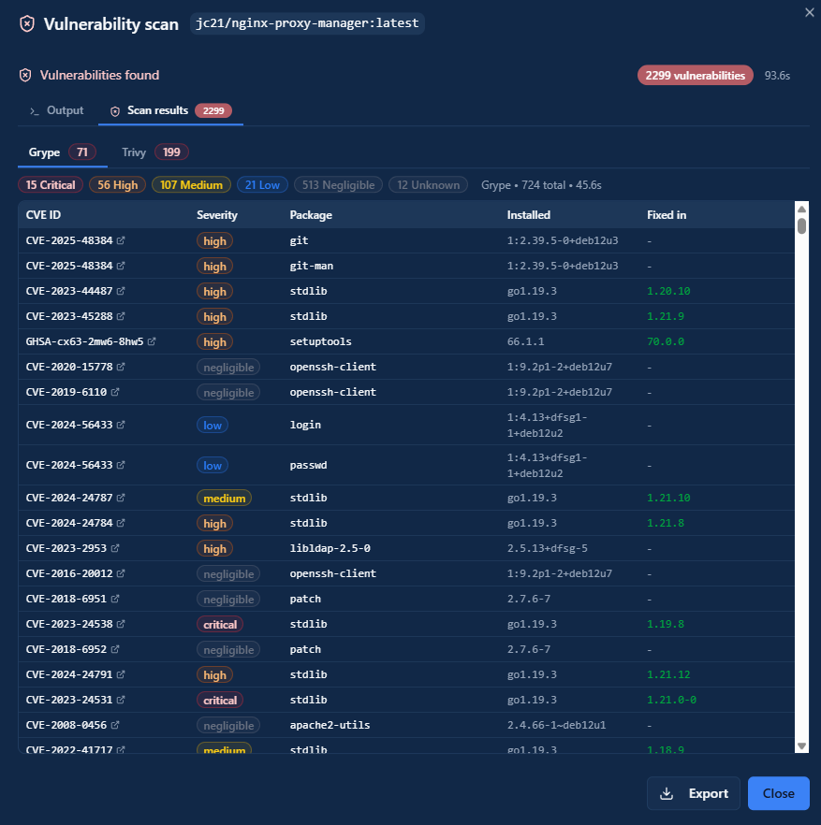Click the Export button

pos(694,793)
